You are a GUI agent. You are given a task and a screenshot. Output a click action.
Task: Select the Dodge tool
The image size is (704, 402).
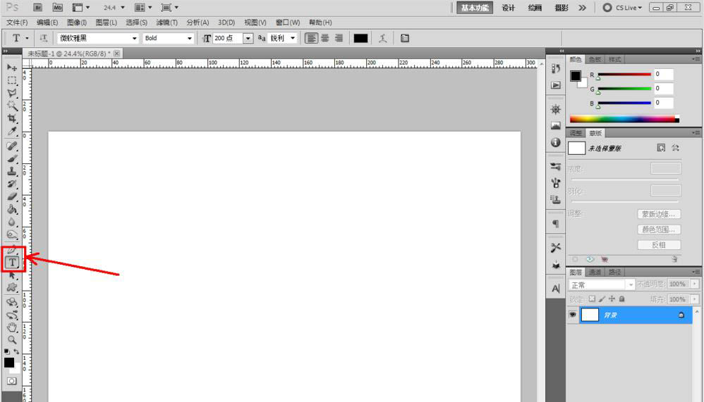(12, 234)
